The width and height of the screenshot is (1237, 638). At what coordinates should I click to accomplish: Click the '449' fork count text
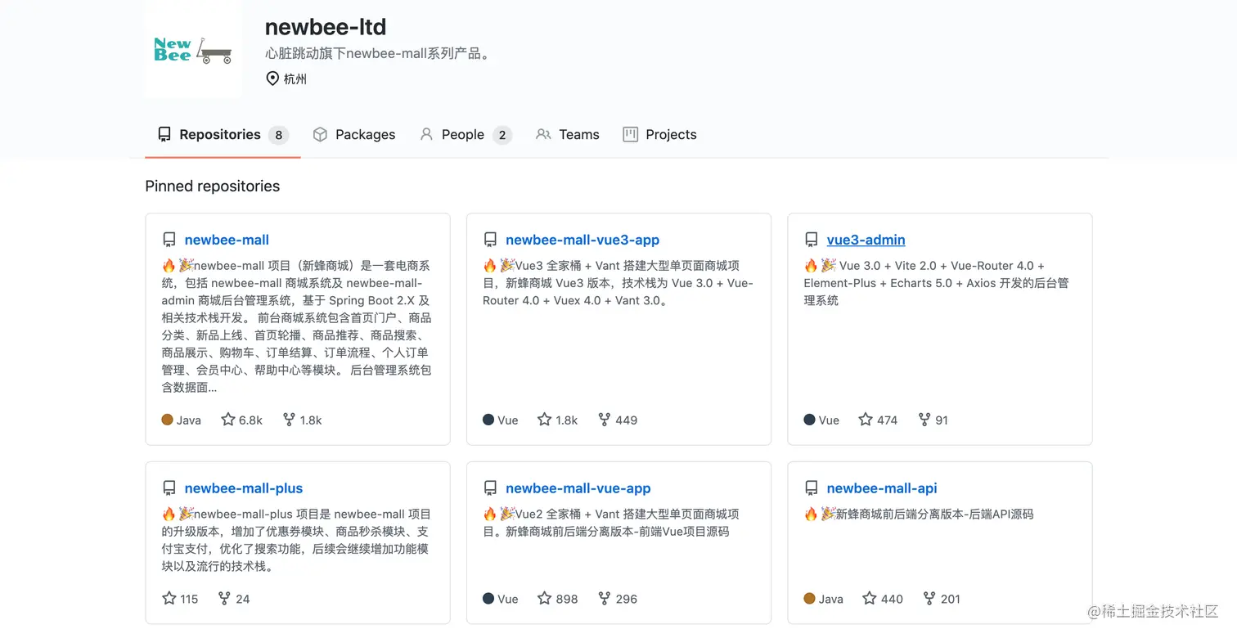click(627, 420)
